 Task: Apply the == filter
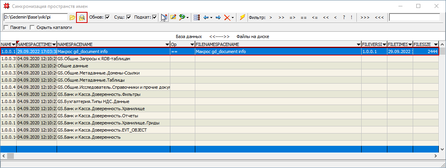[x=303, y=17]
